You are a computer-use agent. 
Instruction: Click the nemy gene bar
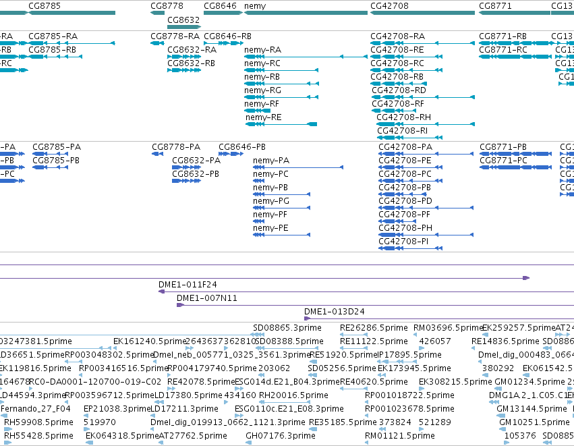tap(306, 13)
